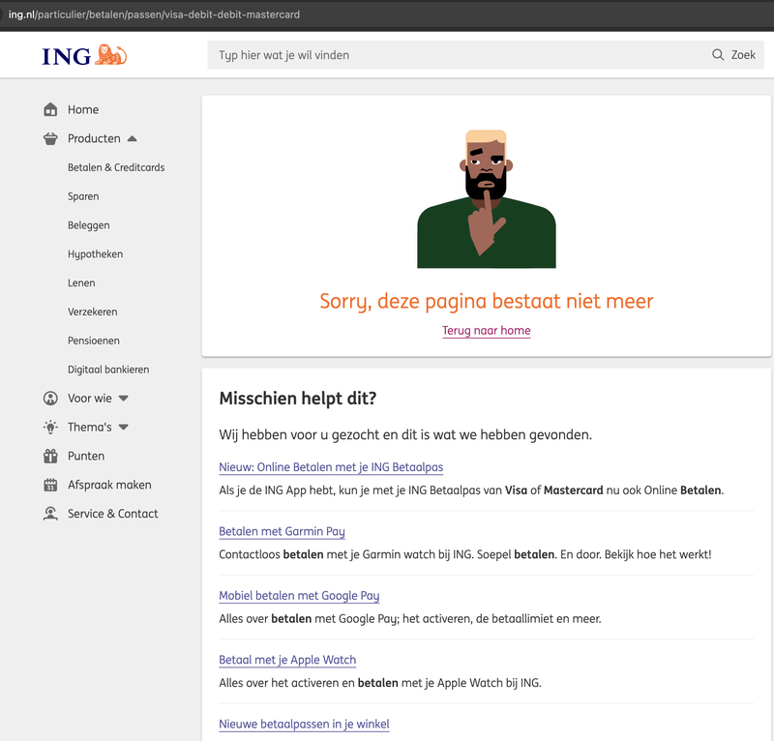
Task: Click the Home house icon
Action: click(x=50, y=109)
